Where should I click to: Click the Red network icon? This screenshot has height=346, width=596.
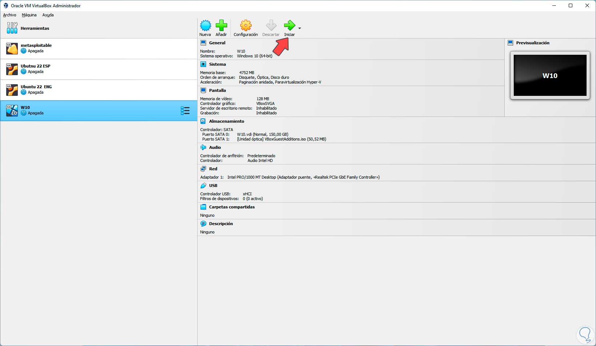click(203, 169)
